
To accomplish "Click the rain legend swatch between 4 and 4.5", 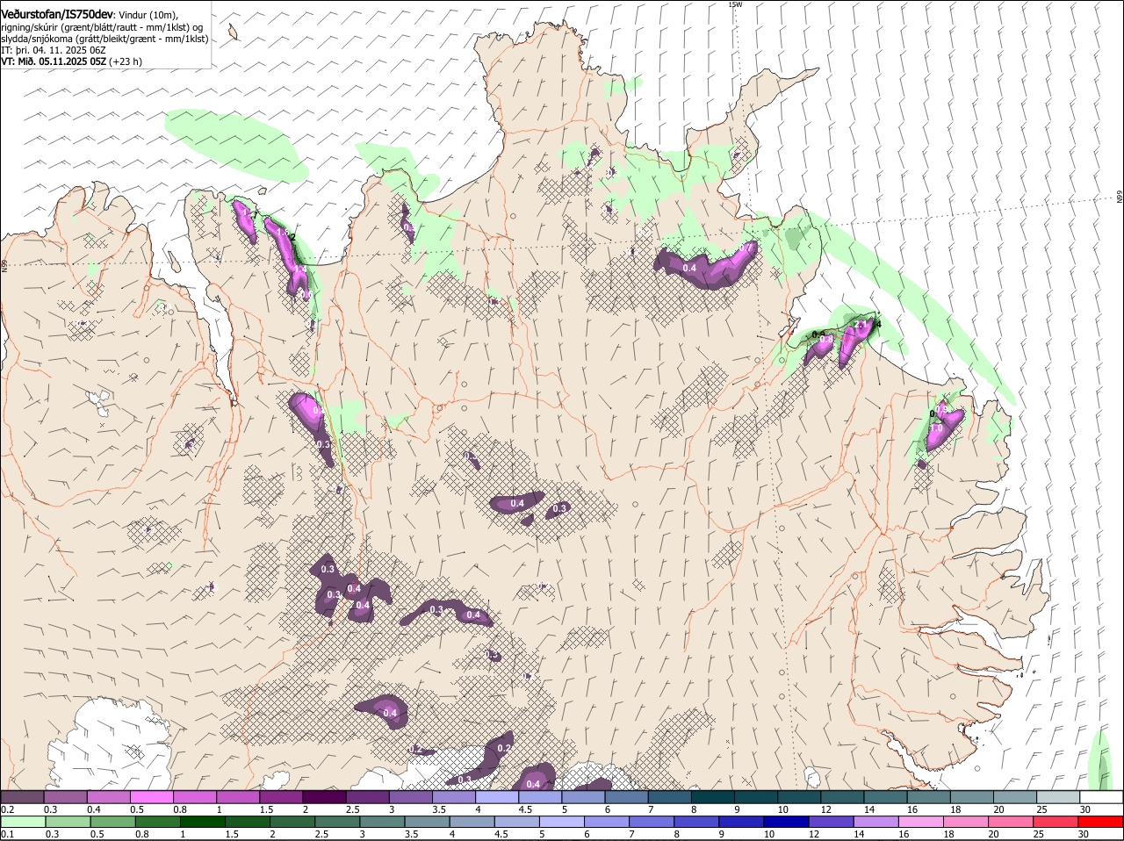I will tap(472, 822).
